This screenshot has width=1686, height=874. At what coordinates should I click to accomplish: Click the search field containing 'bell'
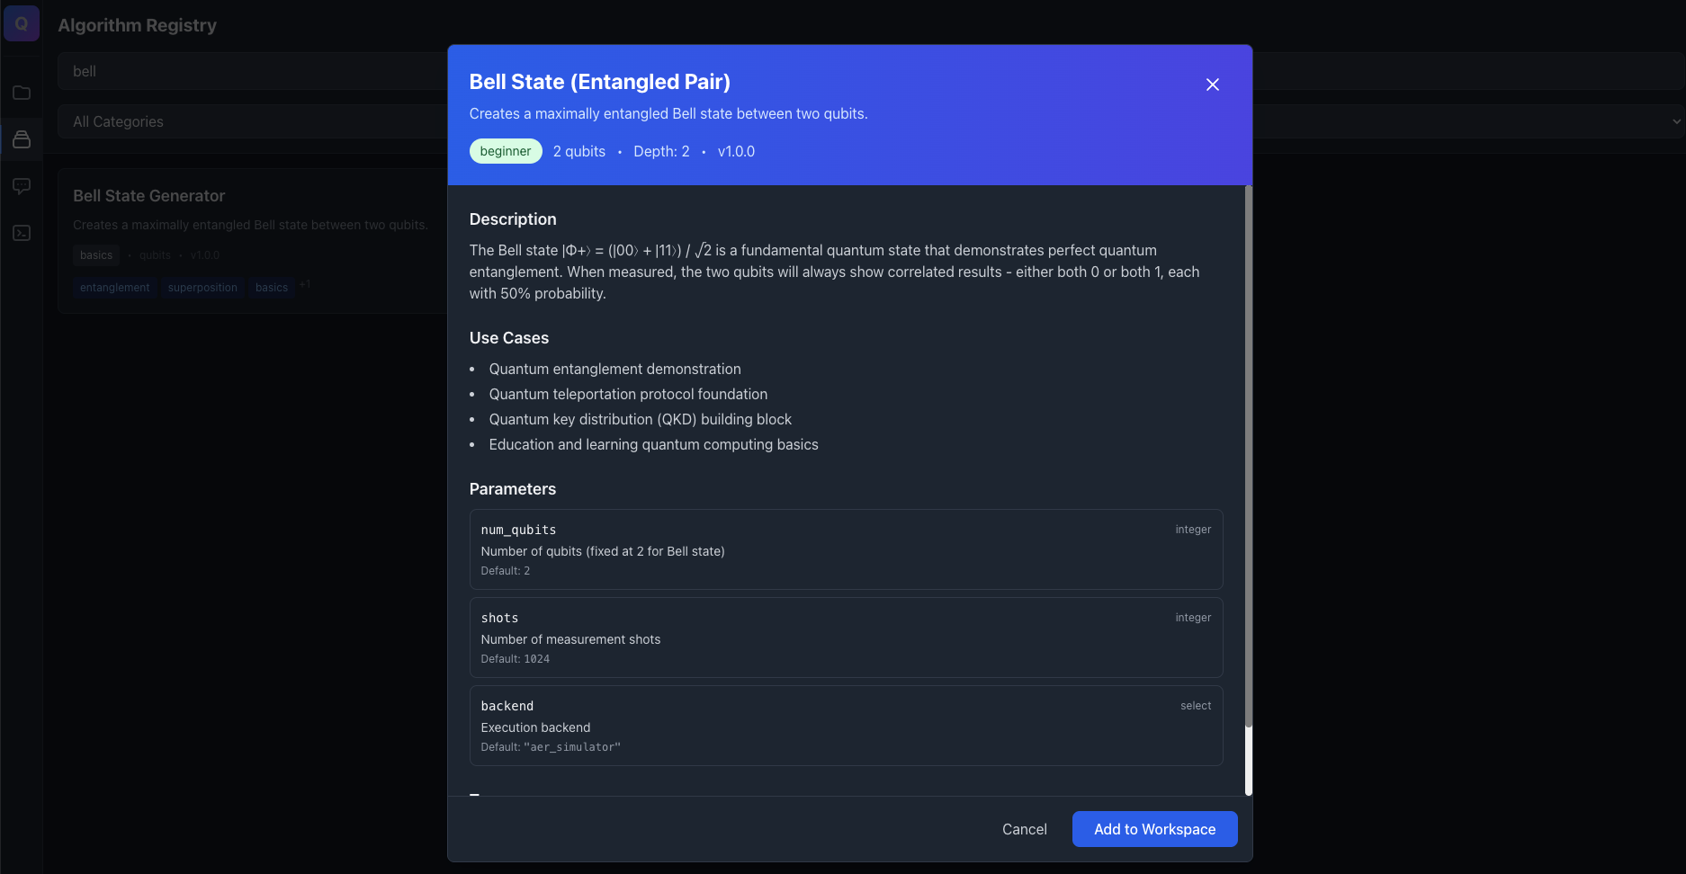pos(252,71)
